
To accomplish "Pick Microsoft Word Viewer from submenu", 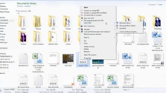I will point(129,26).
